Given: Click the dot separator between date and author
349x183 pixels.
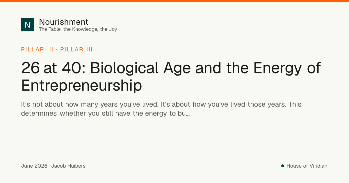Looking at the screenshot, I should click(x=49, y=166).
